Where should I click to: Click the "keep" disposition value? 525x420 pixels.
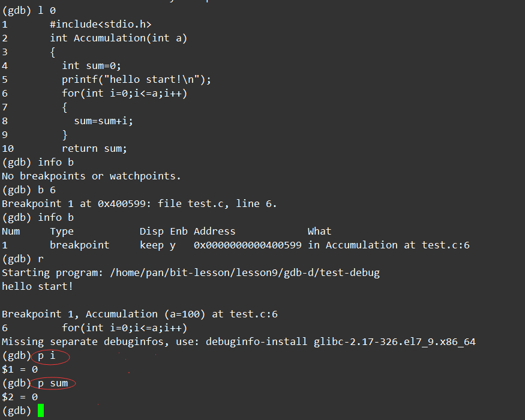click(x=151, y=245)
